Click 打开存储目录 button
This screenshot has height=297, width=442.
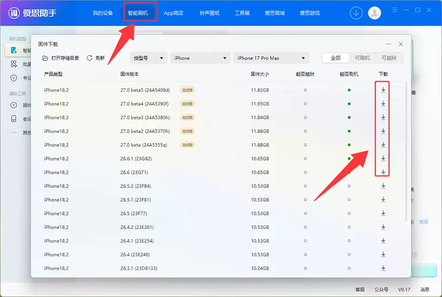(x=60, y=58)
